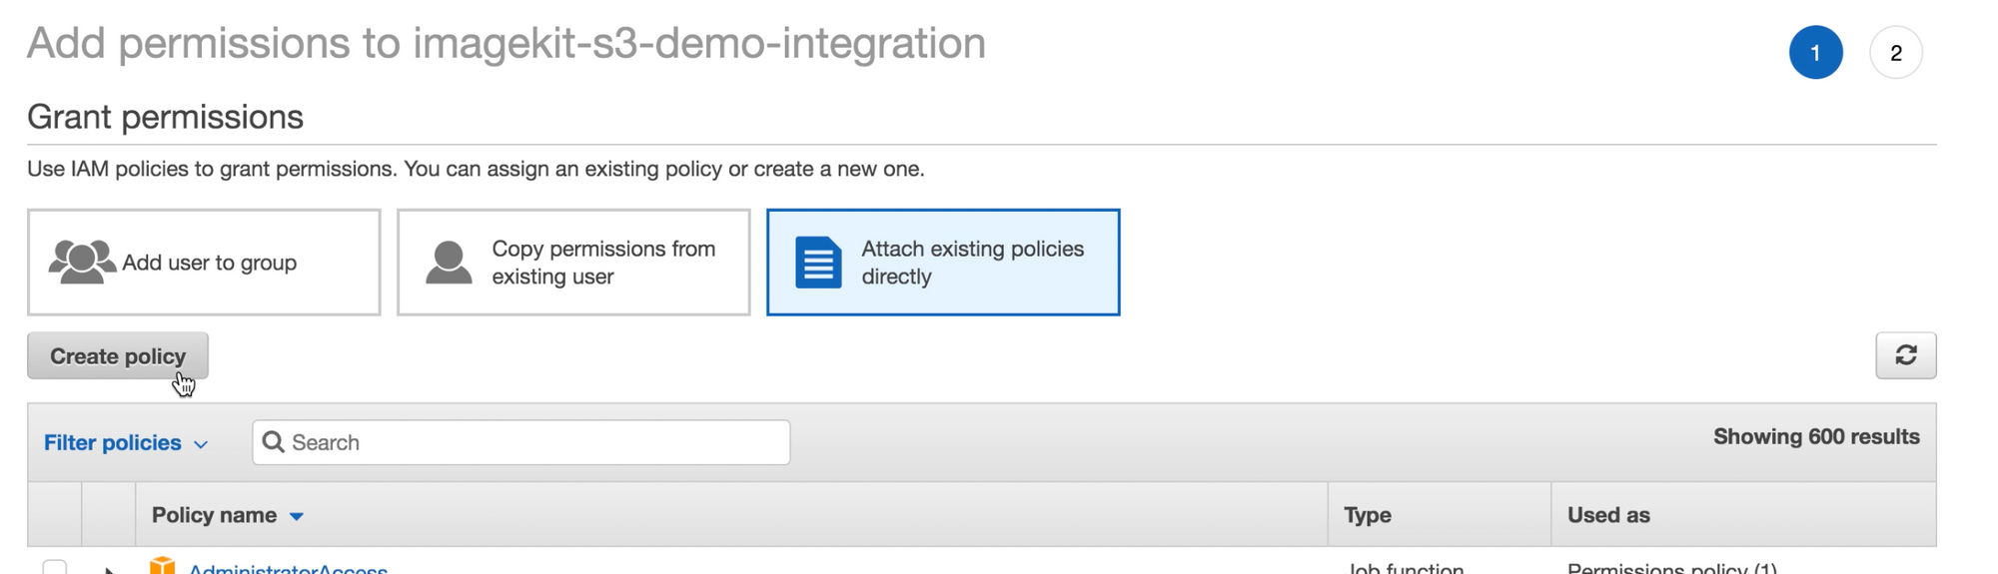Viewport: 1998px width, 574px height.
Task: Tick the checkbox for the AdministratorAccess row
Action: pyautogui.click(x=55, y=567)
